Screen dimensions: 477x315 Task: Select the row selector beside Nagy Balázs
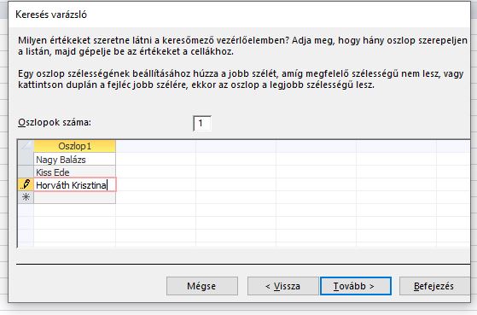pos(26,159)
